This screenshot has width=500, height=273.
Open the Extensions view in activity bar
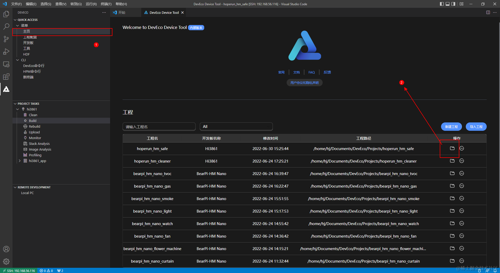click(6, 77)
